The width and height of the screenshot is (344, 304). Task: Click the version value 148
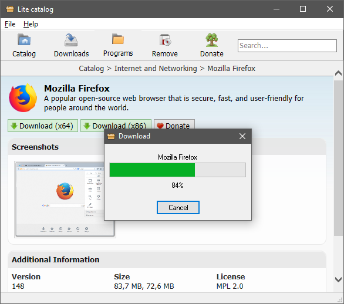click(x=18, y=286)
